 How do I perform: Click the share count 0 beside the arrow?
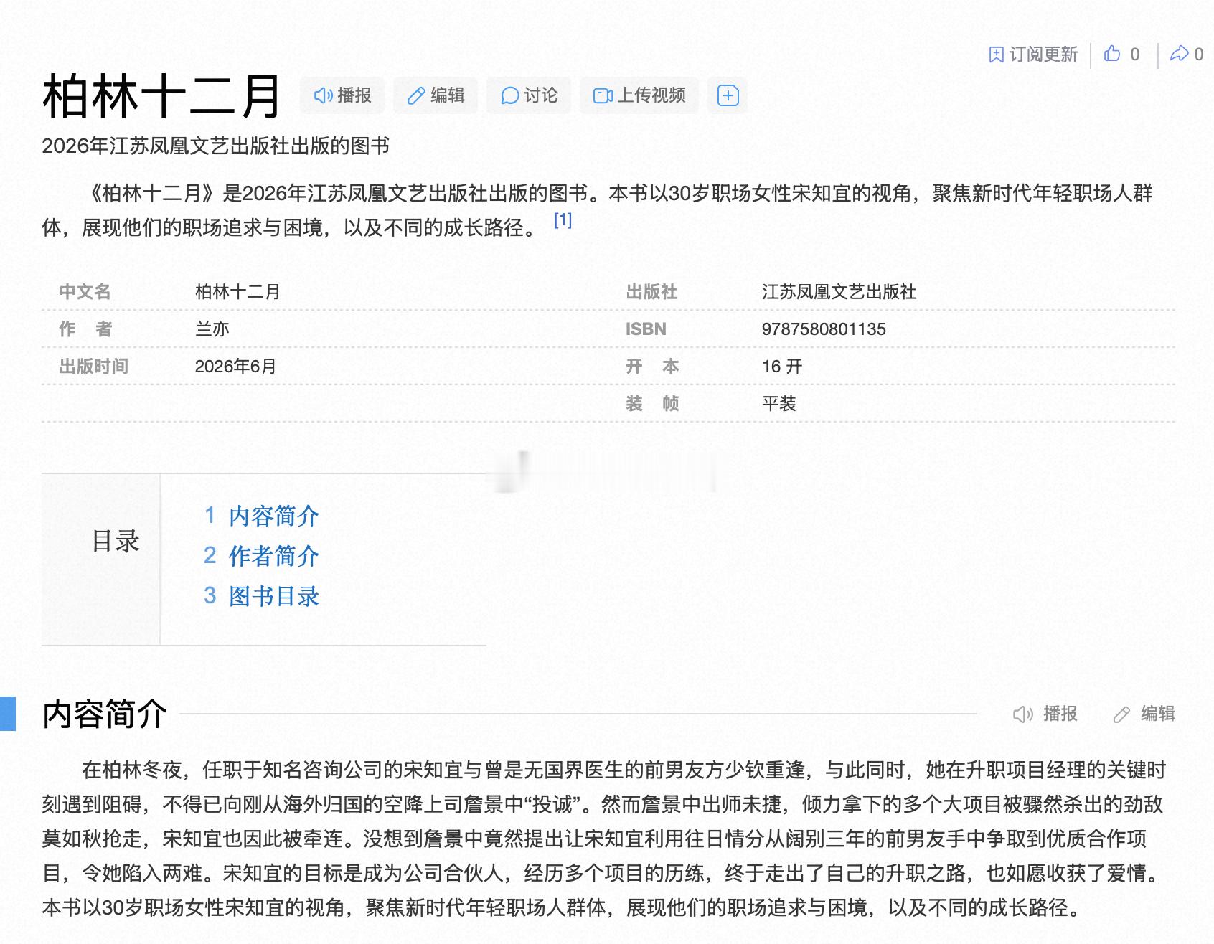coord(1198,55)
